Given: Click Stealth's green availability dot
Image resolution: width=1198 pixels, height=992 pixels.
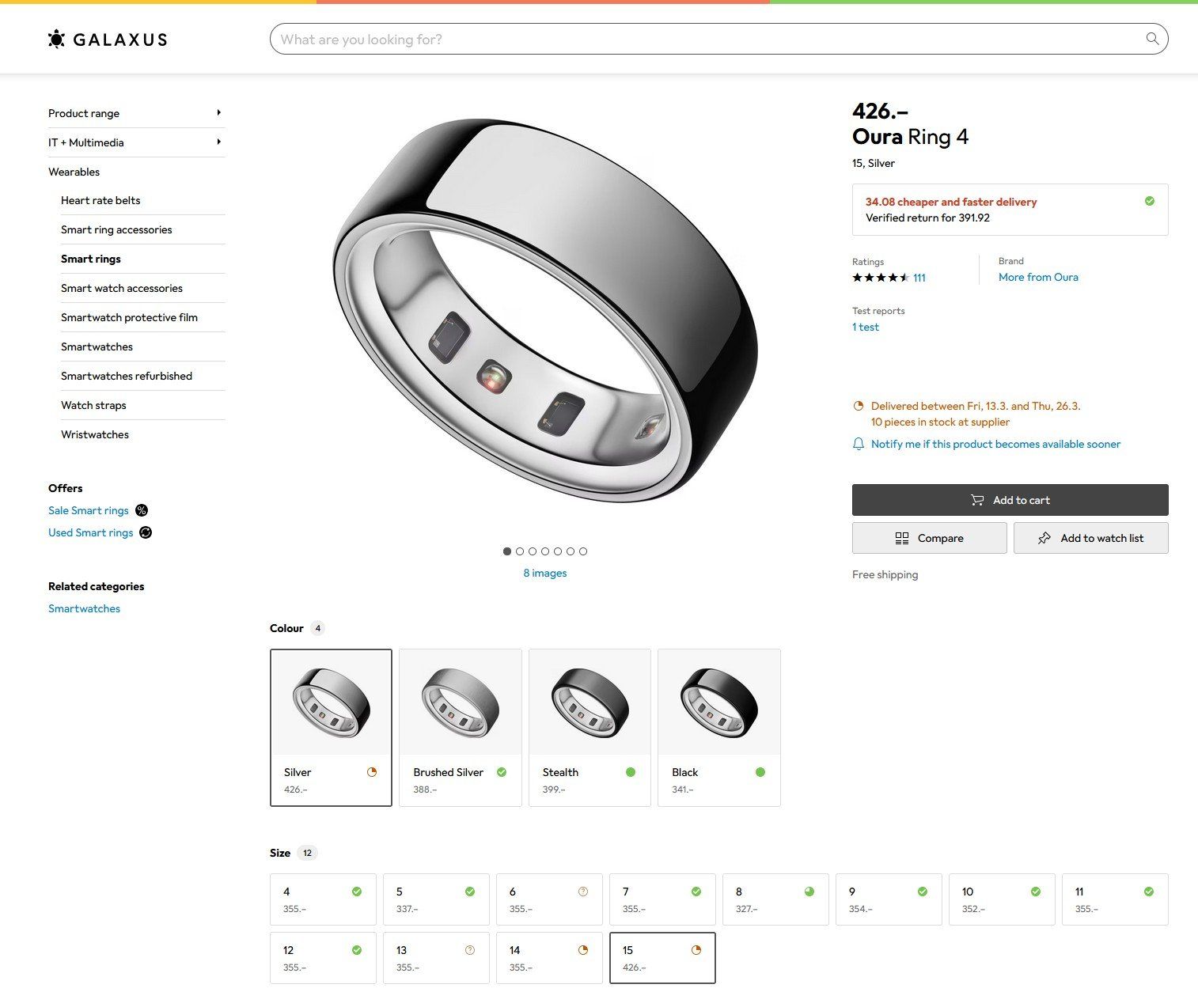Looking at the screenshot, I should (631, 772).
